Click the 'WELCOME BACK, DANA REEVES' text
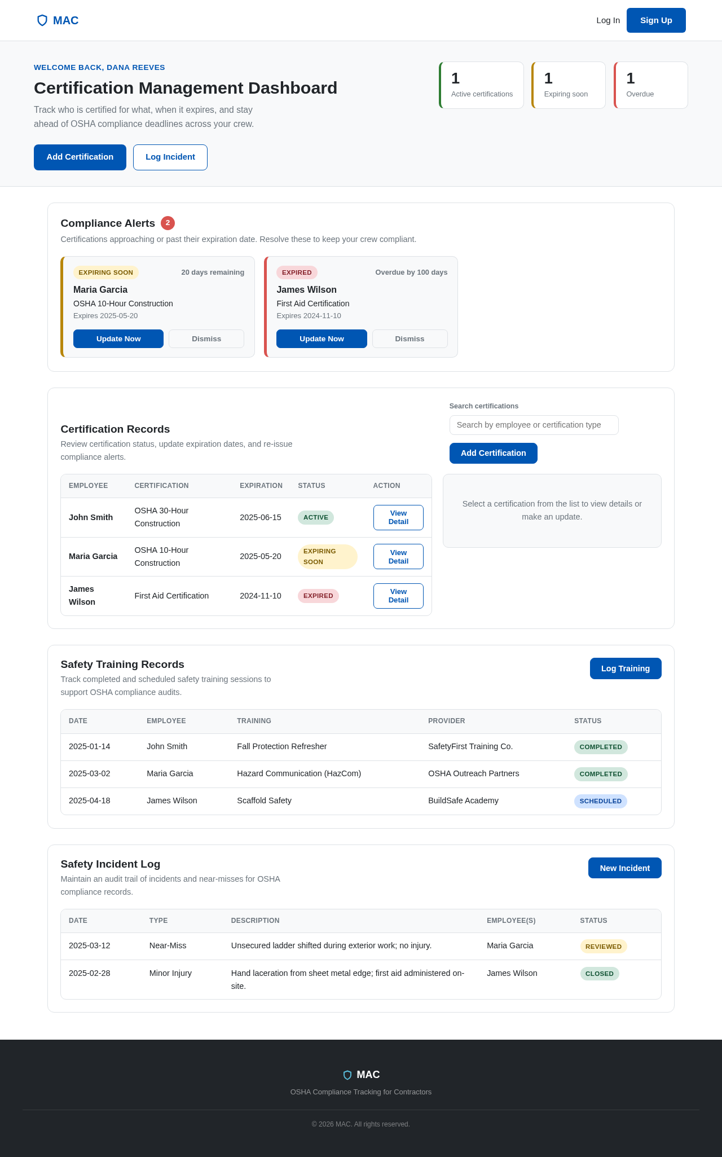 pos(99,68)
